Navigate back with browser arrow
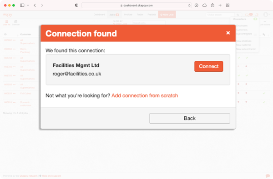Viewport: 273px width, 179px height. (x=35, y=5)
